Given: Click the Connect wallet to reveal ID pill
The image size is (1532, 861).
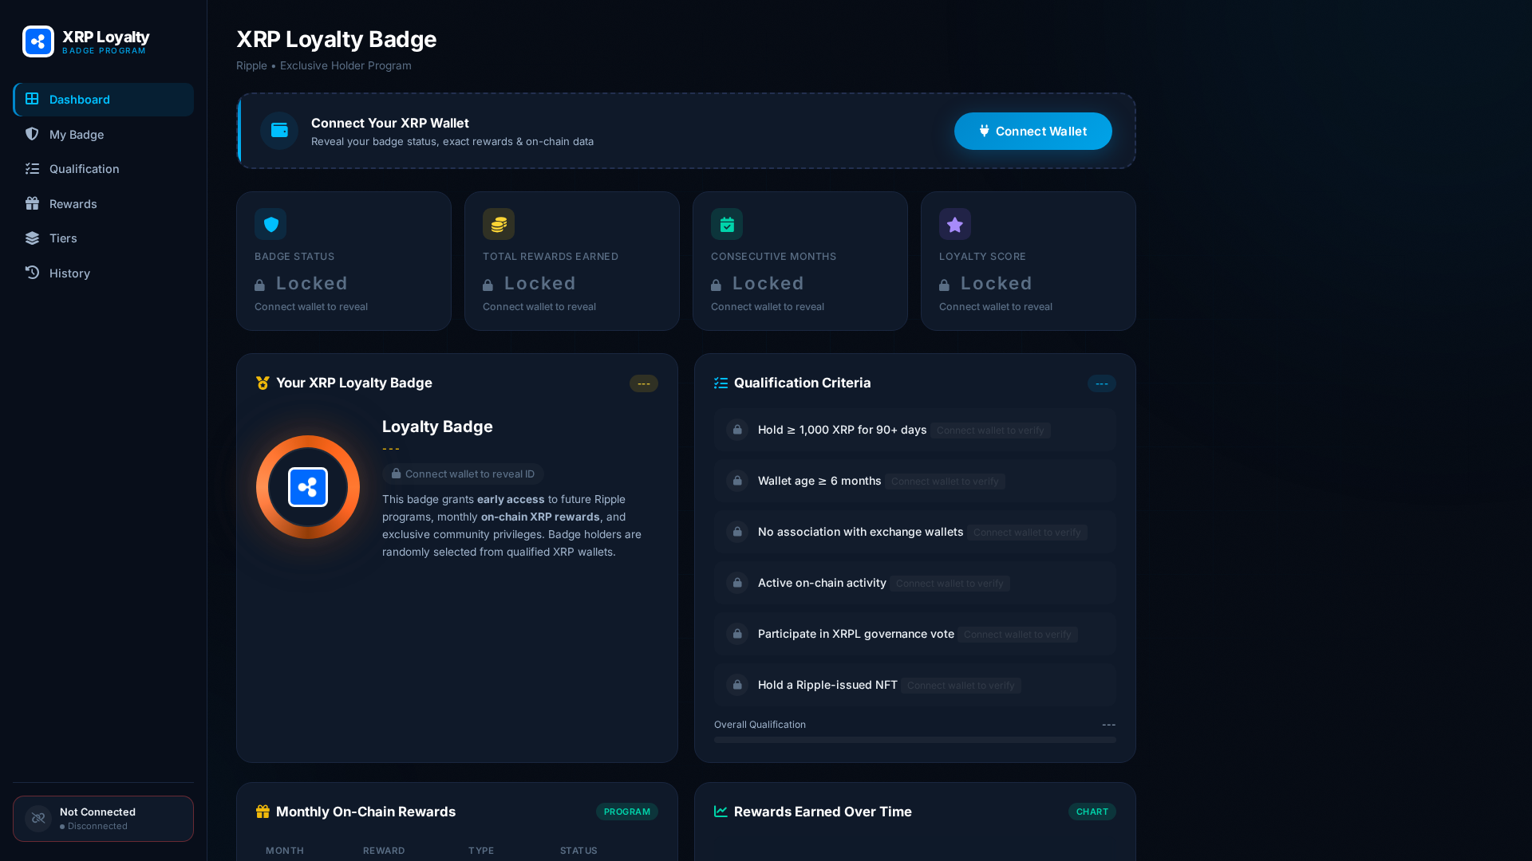Looking at the screenshot, I should (x=463, y=474).
